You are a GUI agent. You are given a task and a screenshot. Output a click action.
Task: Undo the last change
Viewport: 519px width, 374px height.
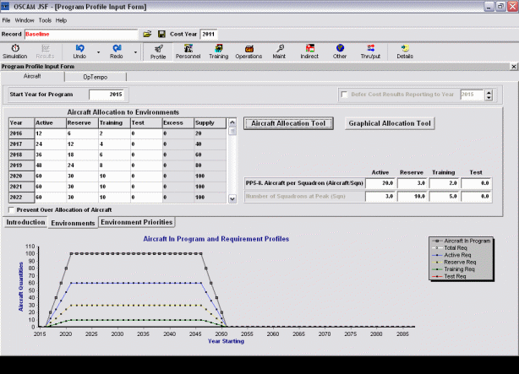79,51
